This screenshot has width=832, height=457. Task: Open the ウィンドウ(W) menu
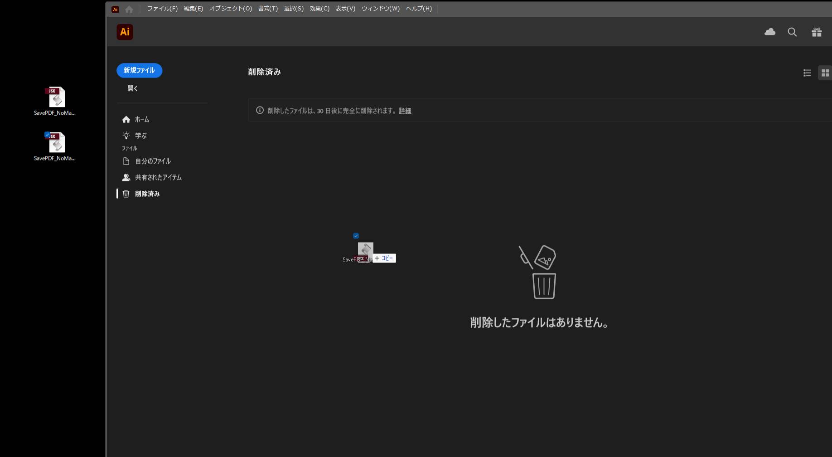coord(380,9)
